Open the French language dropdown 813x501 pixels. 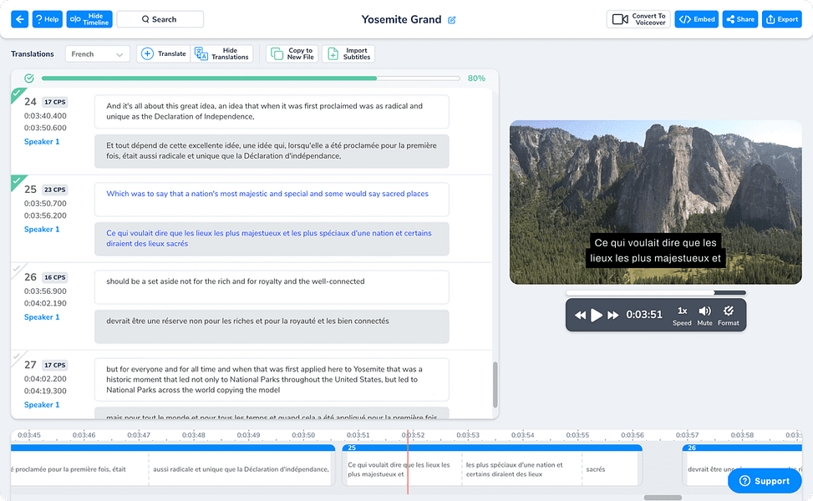coord(97,54)
